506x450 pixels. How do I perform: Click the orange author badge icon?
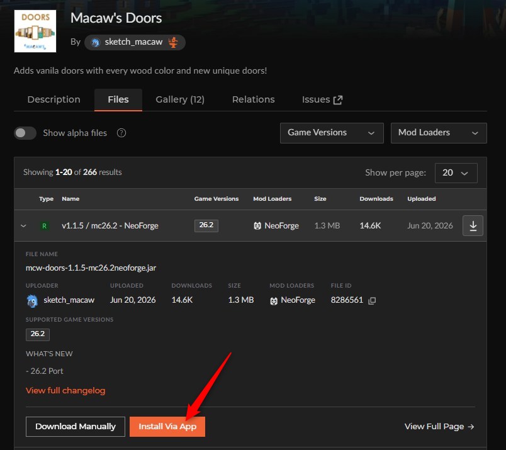tap(173, 42)
